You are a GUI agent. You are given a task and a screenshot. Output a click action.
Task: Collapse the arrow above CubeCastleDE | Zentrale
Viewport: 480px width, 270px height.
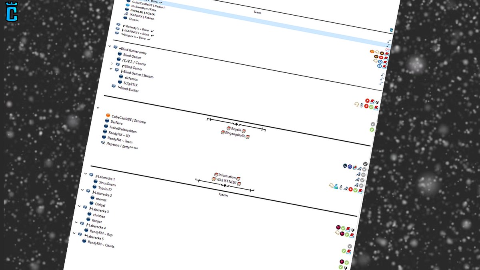(x=98, y=107)
